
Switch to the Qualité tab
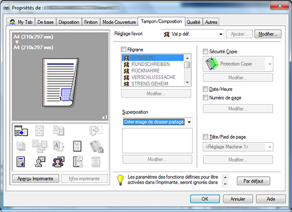point(193,22)
